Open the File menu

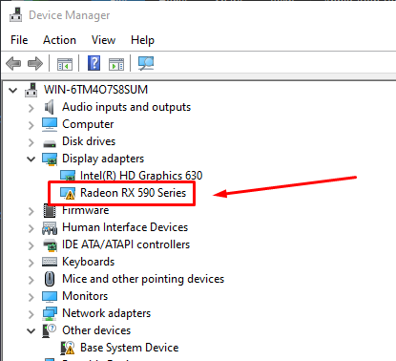point(19,40)
